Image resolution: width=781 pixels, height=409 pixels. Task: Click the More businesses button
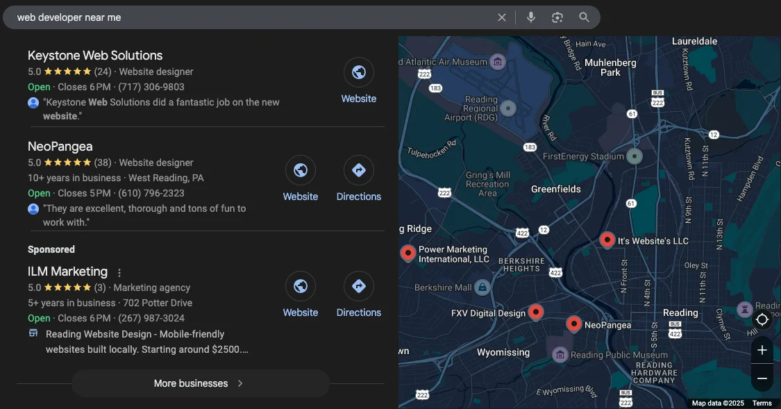199,383
